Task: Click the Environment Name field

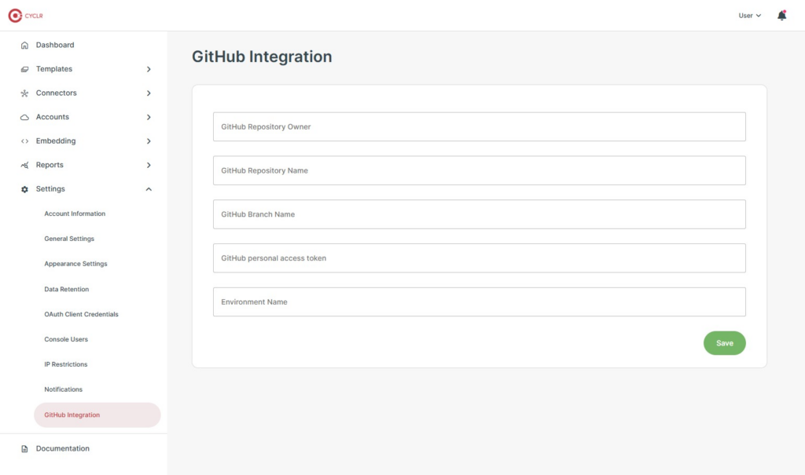Action: point(479,301)
